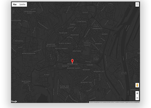Toggle fullscreen map view
151x108 pixels.
137,5
